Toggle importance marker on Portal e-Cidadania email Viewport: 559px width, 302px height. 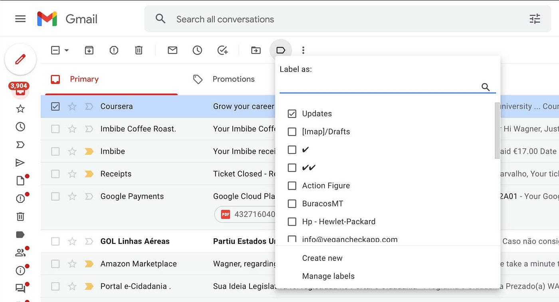coord(89,286)
